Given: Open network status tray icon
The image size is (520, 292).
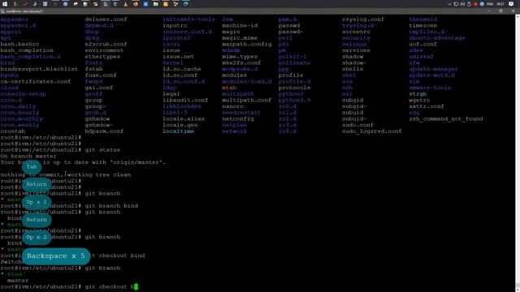Looking at the screenshot, I should coord(456,4).
